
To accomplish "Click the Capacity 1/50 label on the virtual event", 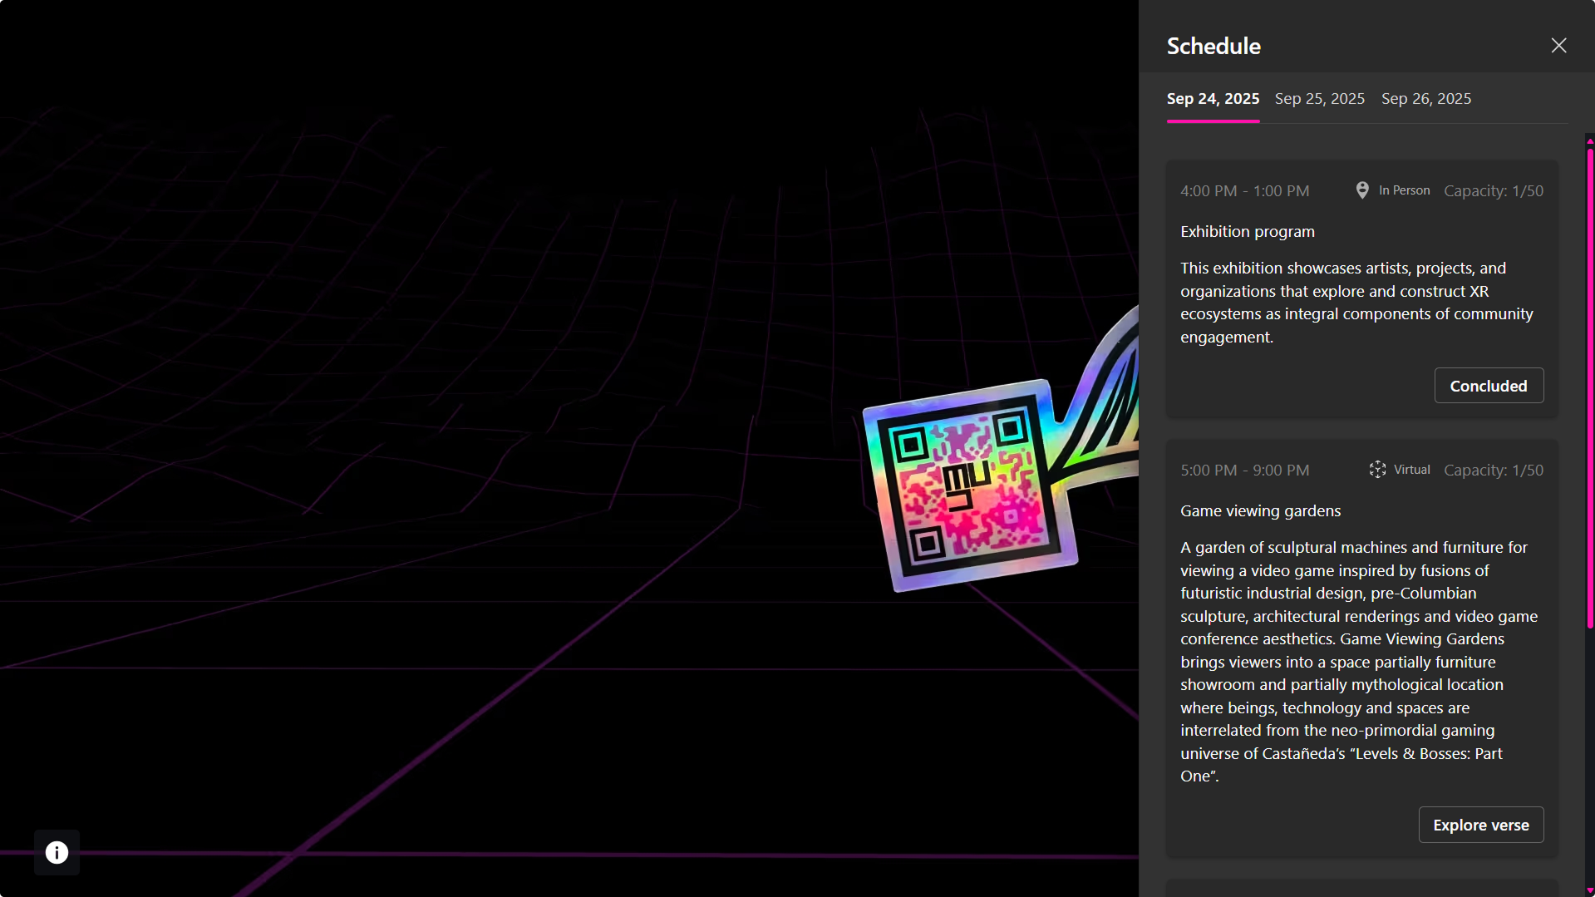I will [x=1494, y=470].
